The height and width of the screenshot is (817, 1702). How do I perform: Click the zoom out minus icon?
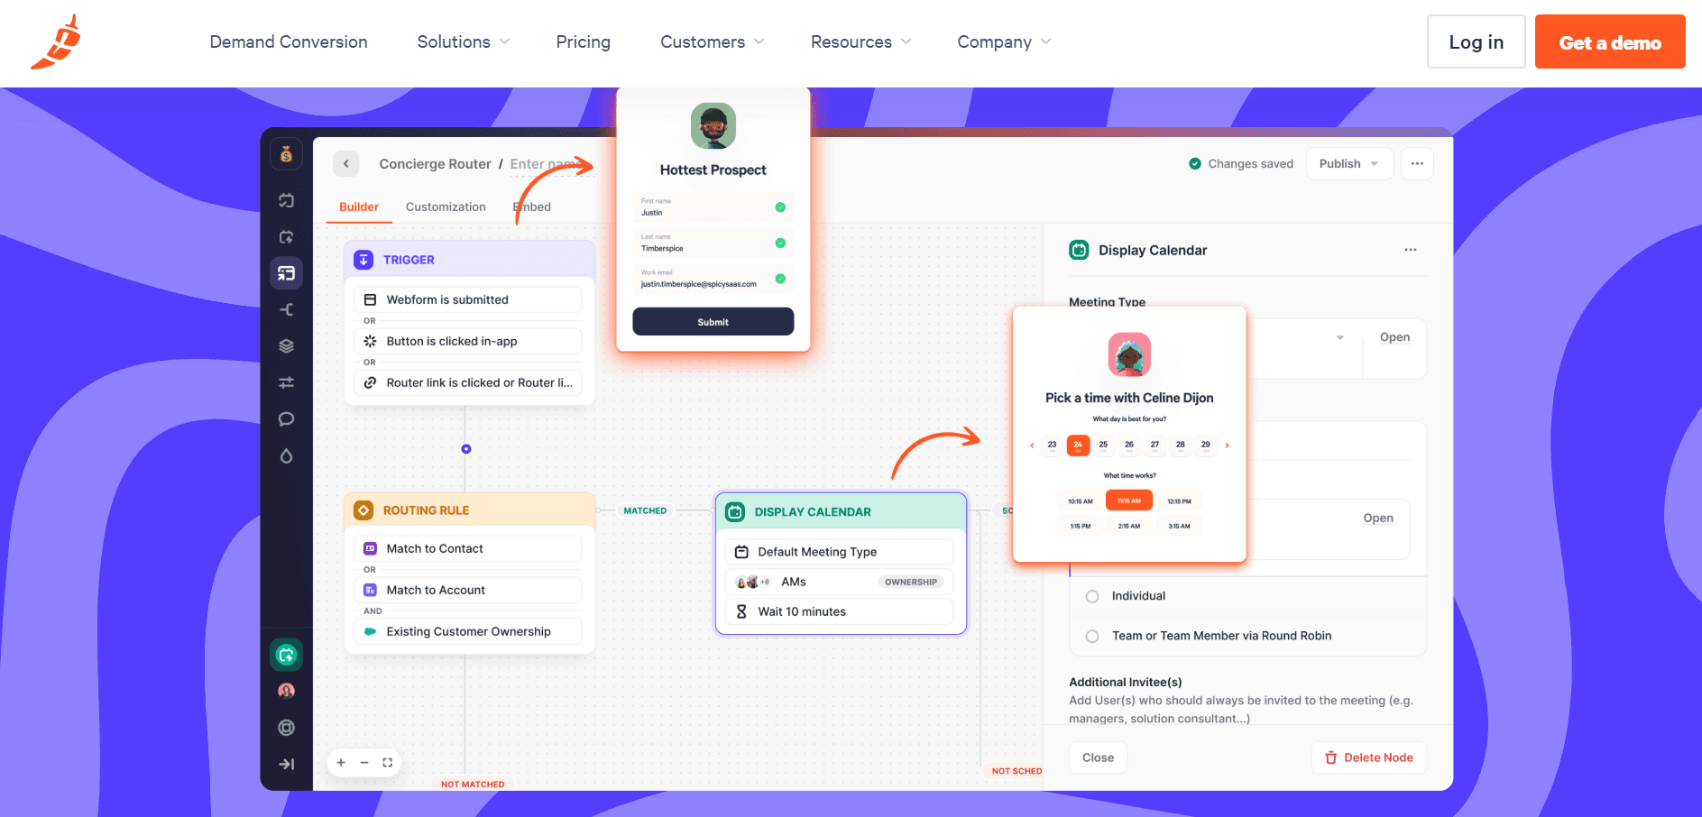coord(364,763)
